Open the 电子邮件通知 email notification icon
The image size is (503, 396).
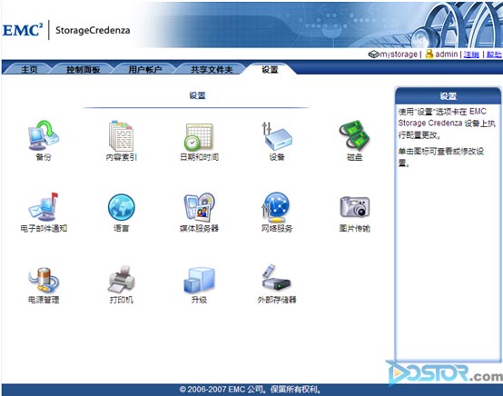point(44,207)
